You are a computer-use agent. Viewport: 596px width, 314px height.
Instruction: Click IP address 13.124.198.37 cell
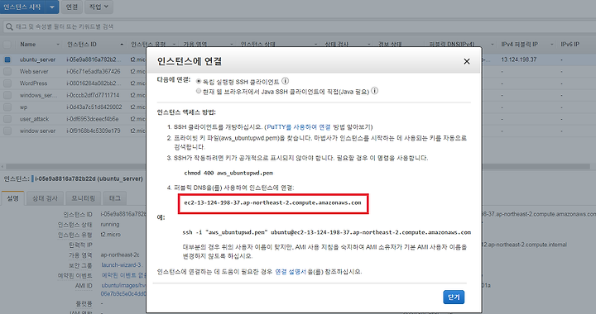click(x=519, y=59)
